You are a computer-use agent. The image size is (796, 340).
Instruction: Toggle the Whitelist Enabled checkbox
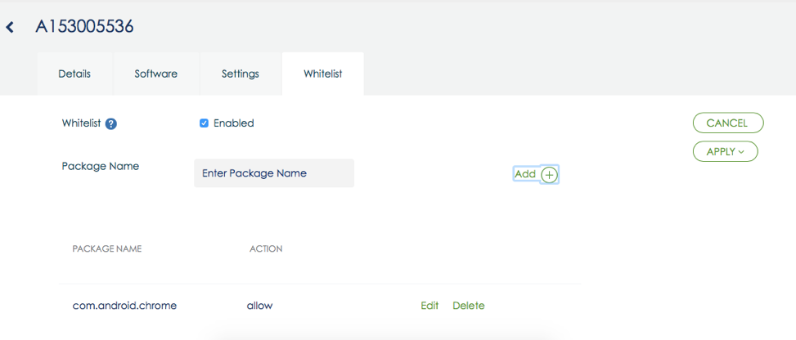point(204,123)
